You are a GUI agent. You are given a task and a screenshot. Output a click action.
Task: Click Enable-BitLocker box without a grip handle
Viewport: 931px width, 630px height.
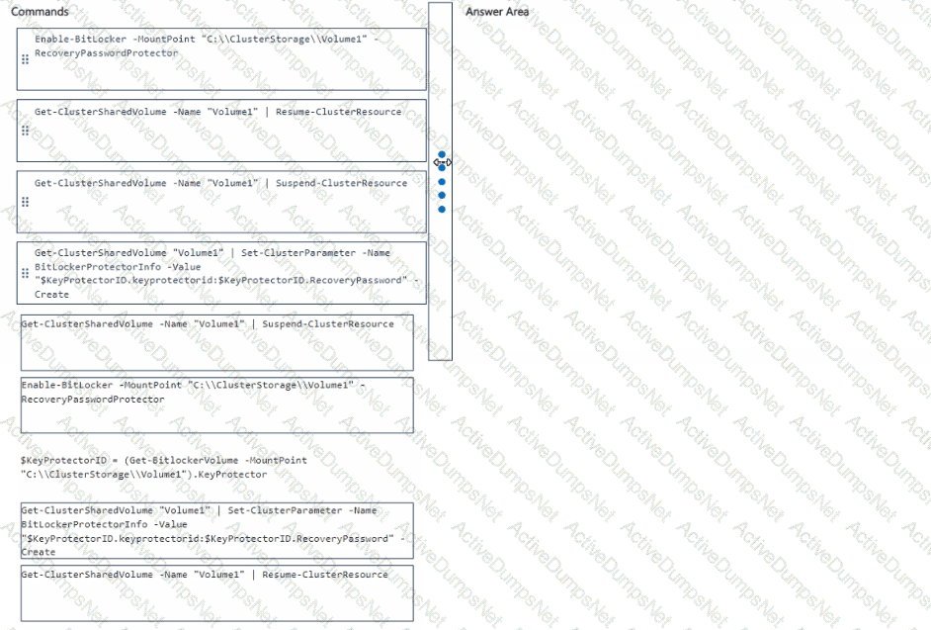[x=217, y=405]
